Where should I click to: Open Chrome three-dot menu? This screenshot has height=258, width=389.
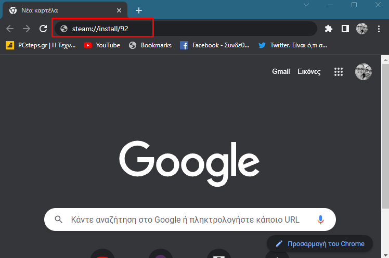point(379,29)
